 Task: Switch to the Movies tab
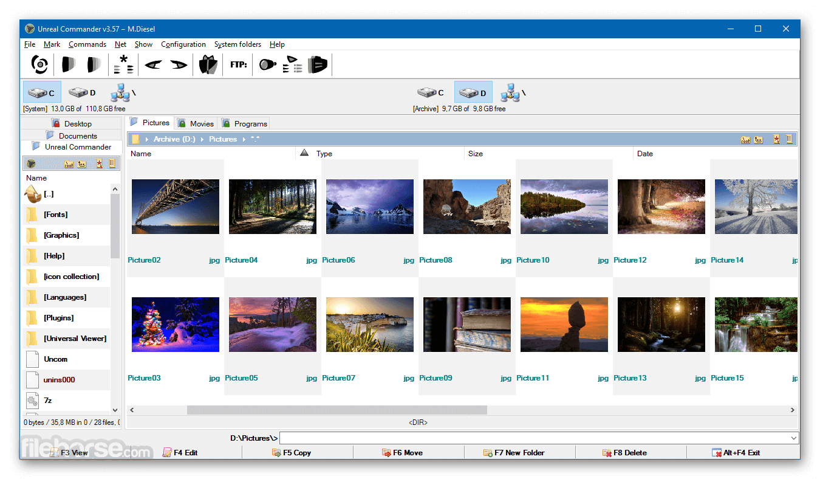196,123
